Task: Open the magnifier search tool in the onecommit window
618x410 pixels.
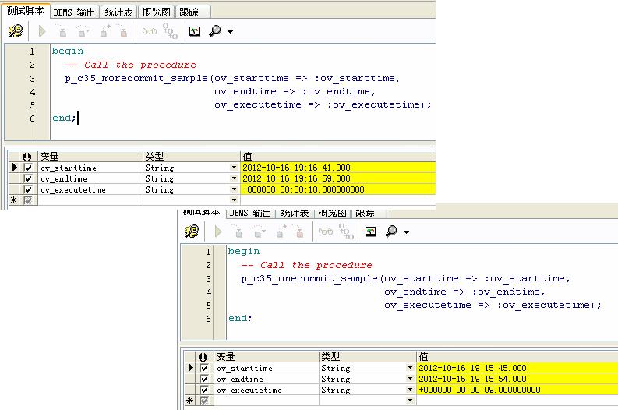Action: [x=390, y=232]
